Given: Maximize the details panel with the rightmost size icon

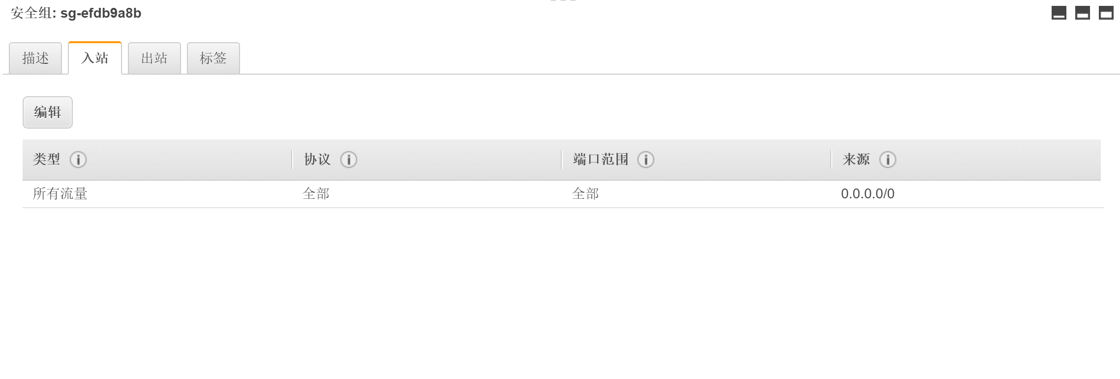Looking at the screenshot, I should click(x=1106, y=13).
